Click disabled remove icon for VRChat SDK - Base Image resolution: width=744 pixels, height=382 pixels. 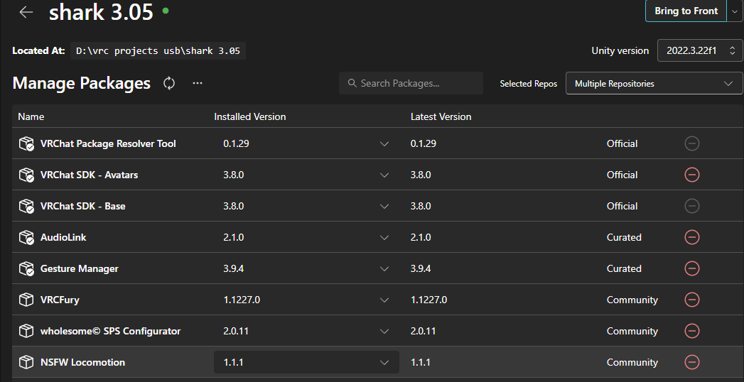pyautogui.click(x=692, y=206)
